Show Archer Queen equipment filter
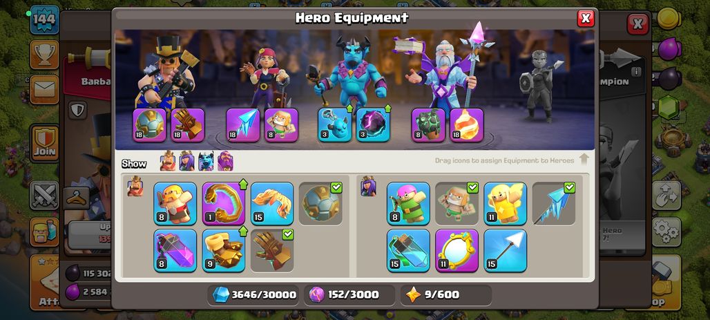 (186, 161)
